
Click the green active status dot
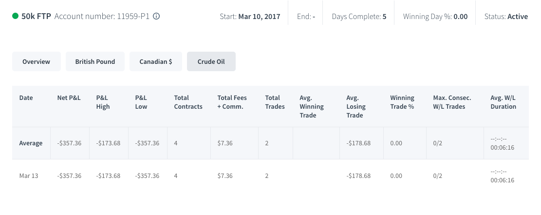coord(15,16)
